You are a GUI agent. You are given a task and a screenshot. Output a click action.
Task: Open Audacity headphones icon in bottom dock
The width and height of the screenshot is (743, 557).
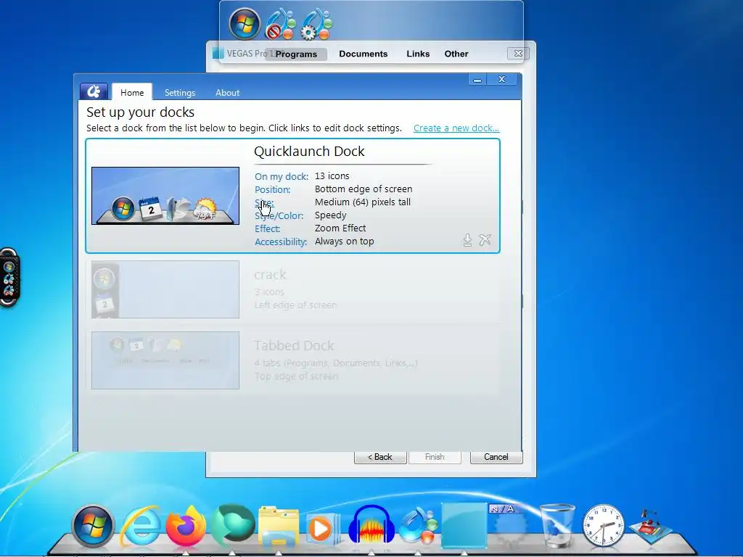[x=371, y=525]
